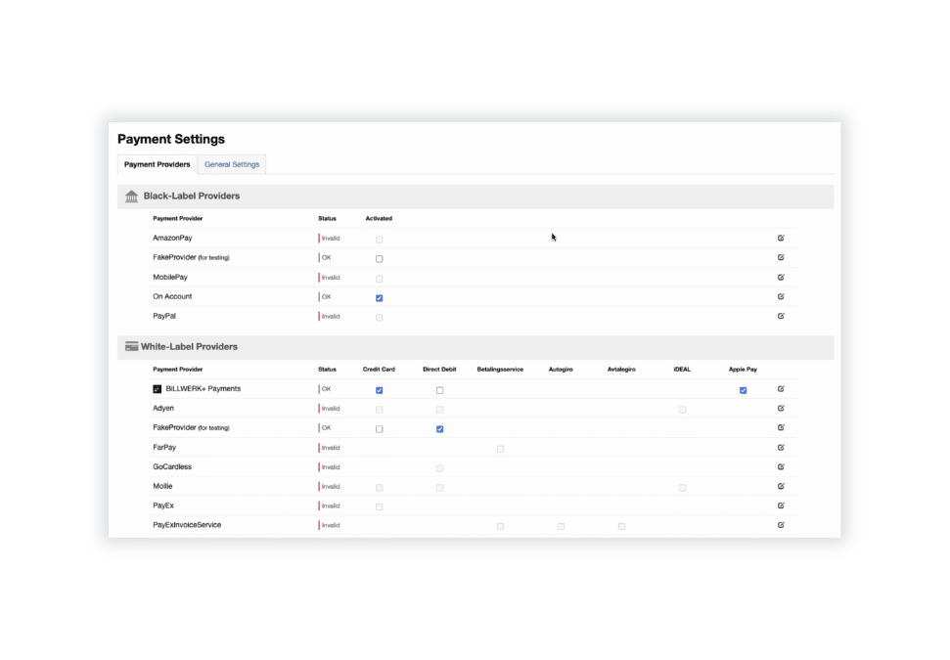The width and height of the screenshot is (950, 660).
Task: Open edit settings for AmazonPay
Action: (781, 238)
